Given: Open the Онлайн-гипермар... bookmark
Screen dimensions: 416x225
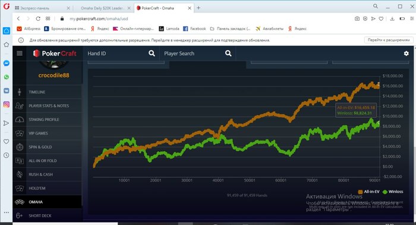Looking at the screenshot, I should pyautogui.click(x=134, y=28).
